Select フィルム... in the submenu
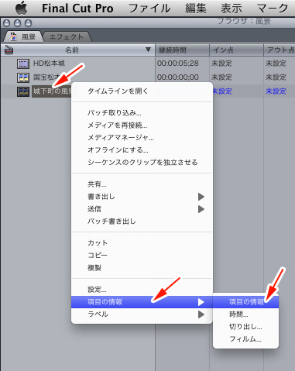295x371 pixels. 245,339
